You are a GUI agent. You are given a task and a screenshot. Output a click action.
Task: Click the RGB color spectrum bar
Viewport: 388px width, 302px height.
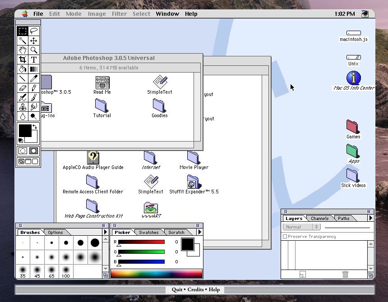coord(156,274)
